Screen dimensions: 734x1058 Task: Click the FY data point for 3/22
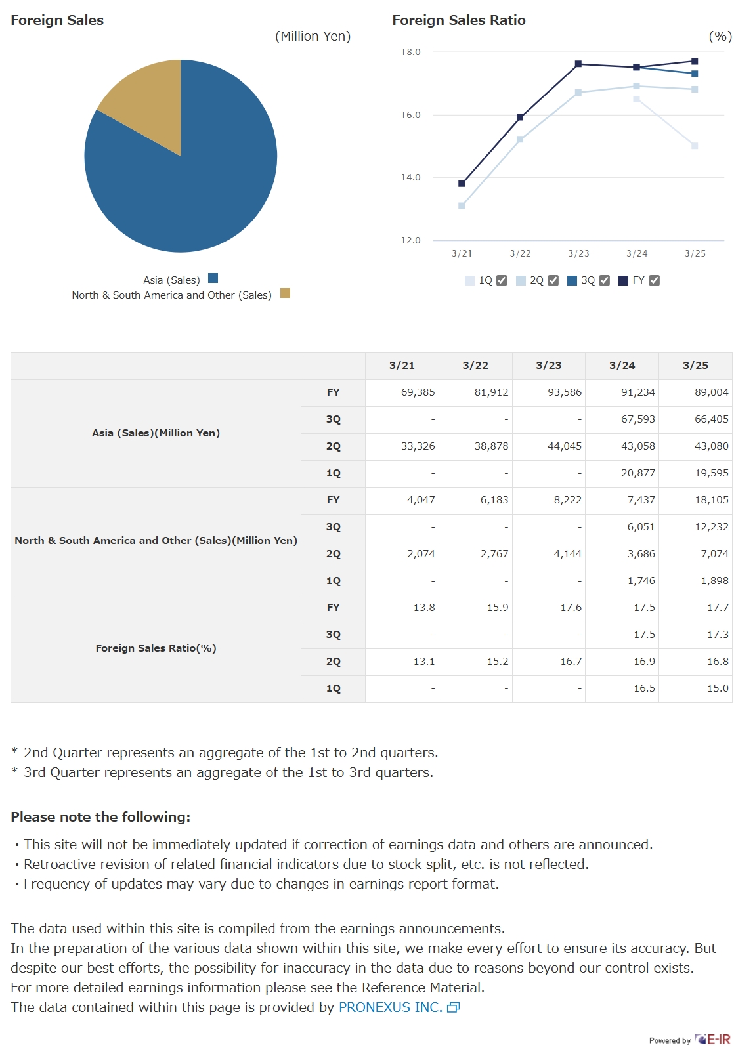pyautogui.click(x=520, y=117)
